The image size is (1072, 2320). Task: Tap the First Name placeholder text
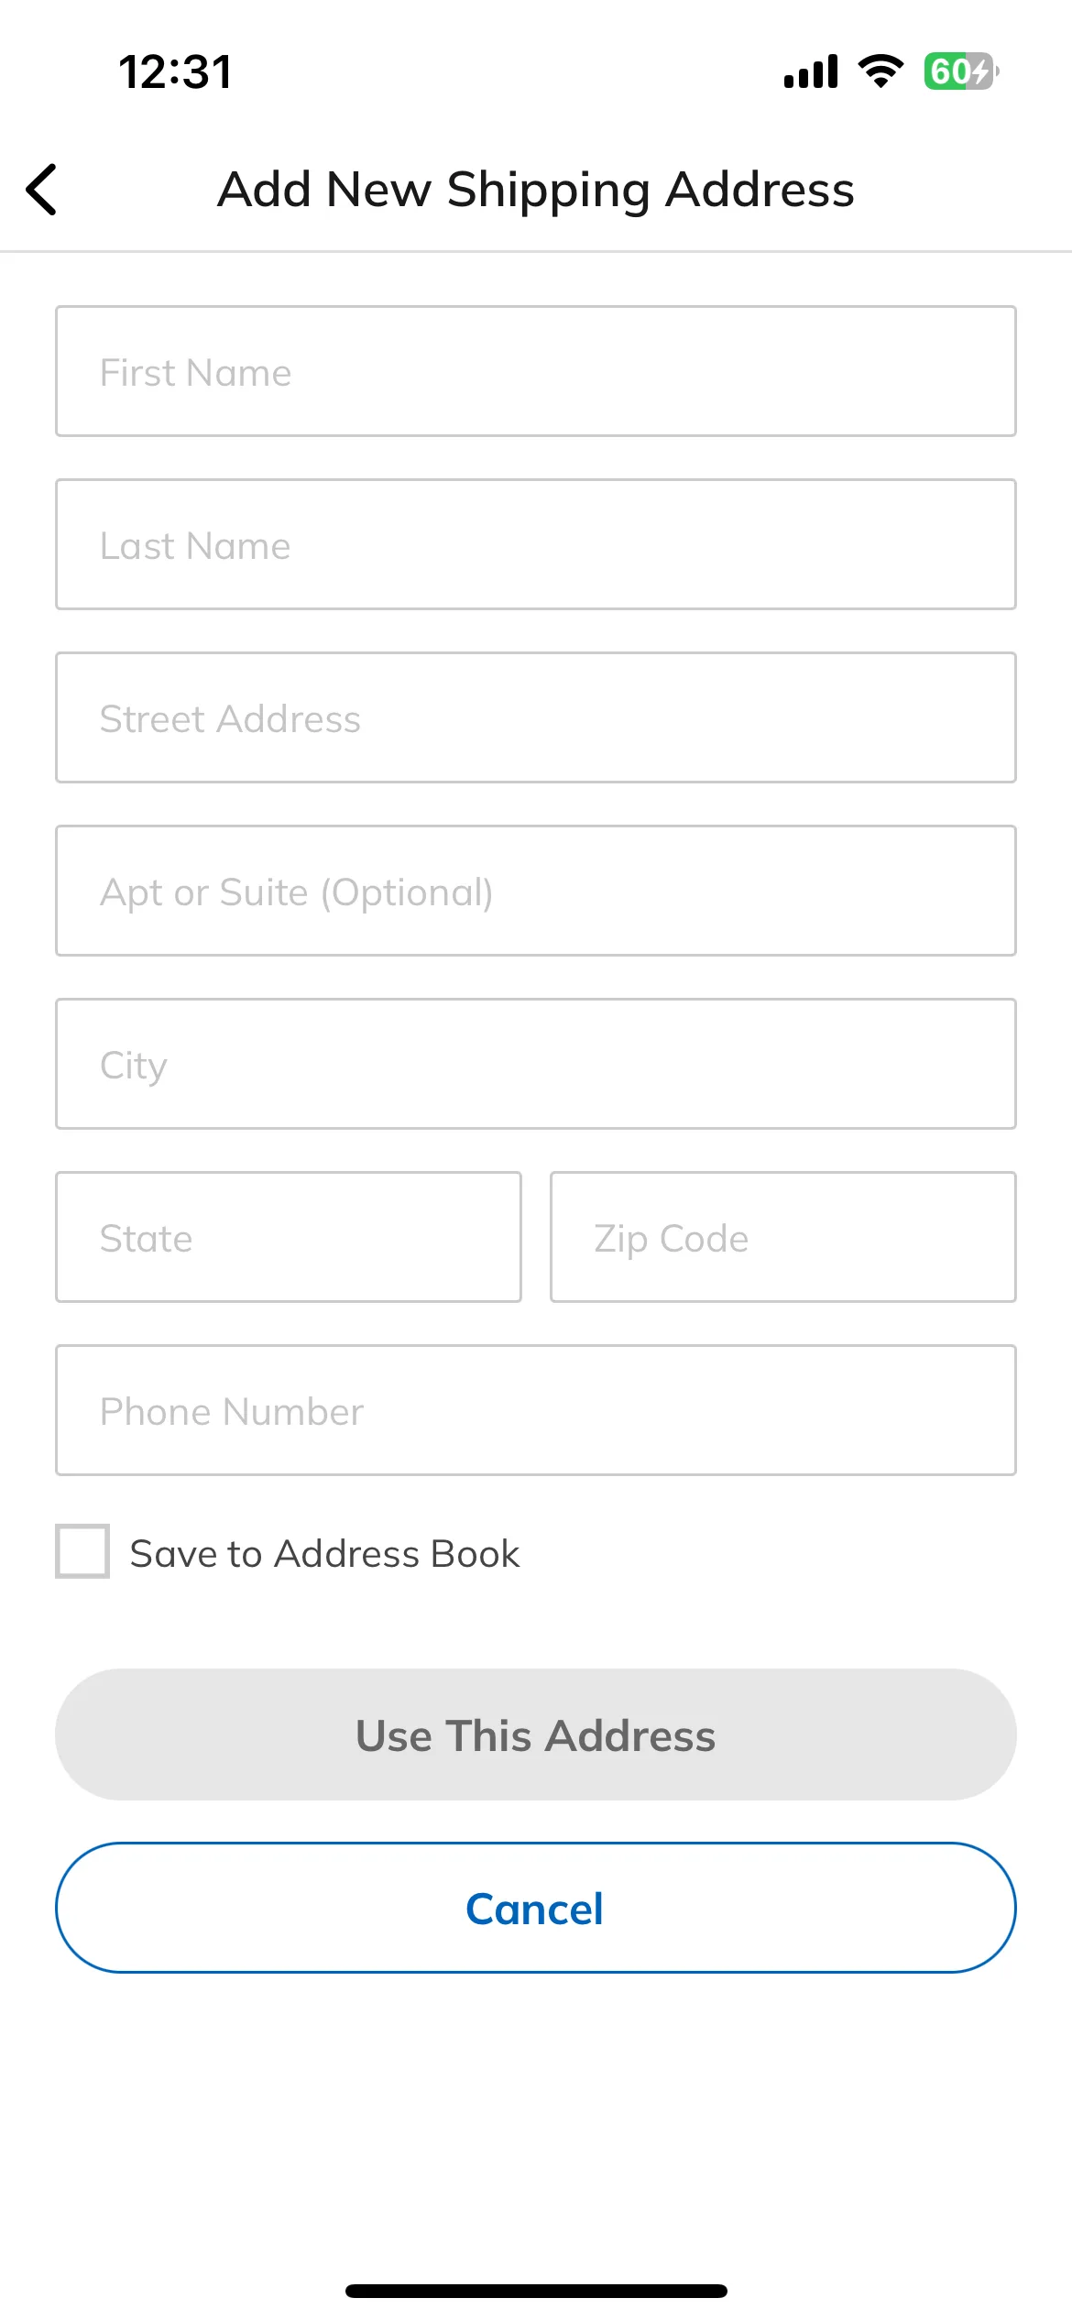[195, 373]
